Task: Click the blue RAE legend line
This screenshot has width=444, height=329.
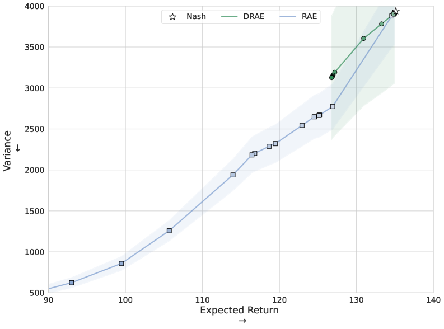Action: [x=287, y=17]
